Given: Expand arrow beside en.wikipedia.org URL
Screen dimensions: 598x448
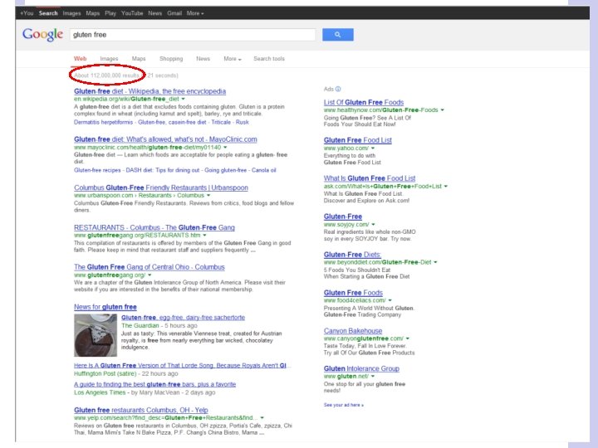Looking at the screenshot, I should click(x=183, y=99).
